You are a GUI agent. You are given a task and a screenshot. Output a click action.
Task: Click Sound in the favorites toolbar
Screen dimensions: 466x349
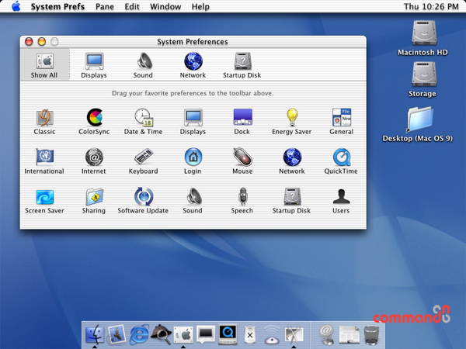(143, 65)
